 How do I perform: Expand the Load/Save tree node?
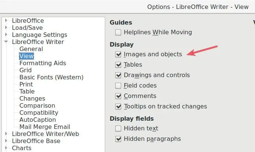(x=6, y=28)
